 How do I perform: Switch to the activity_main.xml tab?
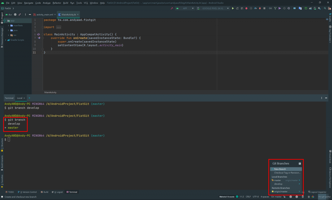coord(44,15)
